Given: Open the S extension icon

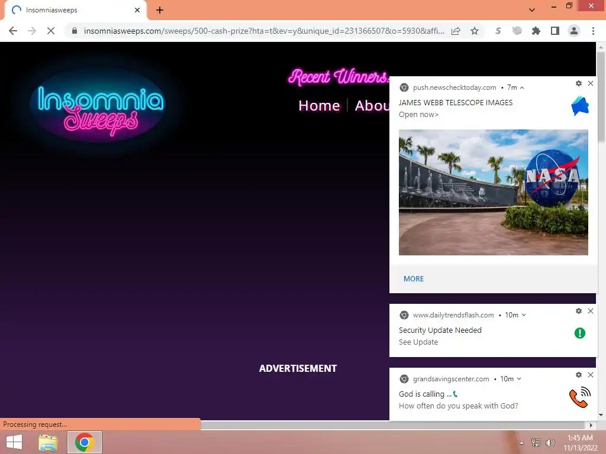Looking at the screenshot, I should 498,31.
